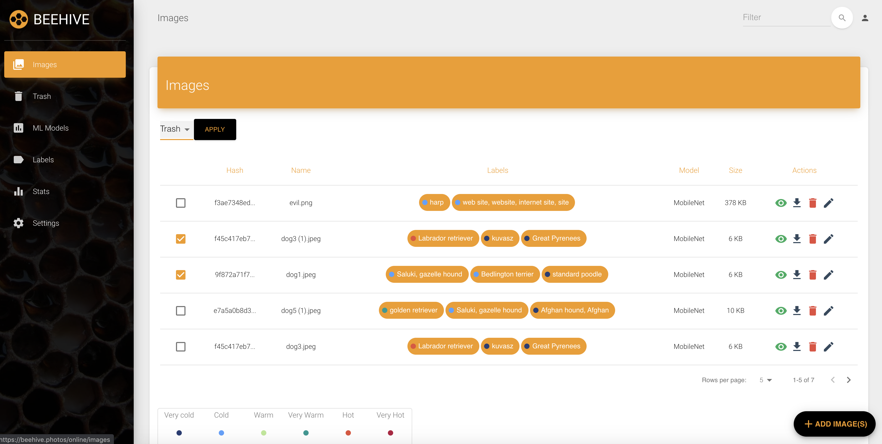Viewport: 882px width, 444px height.
Task: Download the evil.png image
Action: [x=797, y=202]
